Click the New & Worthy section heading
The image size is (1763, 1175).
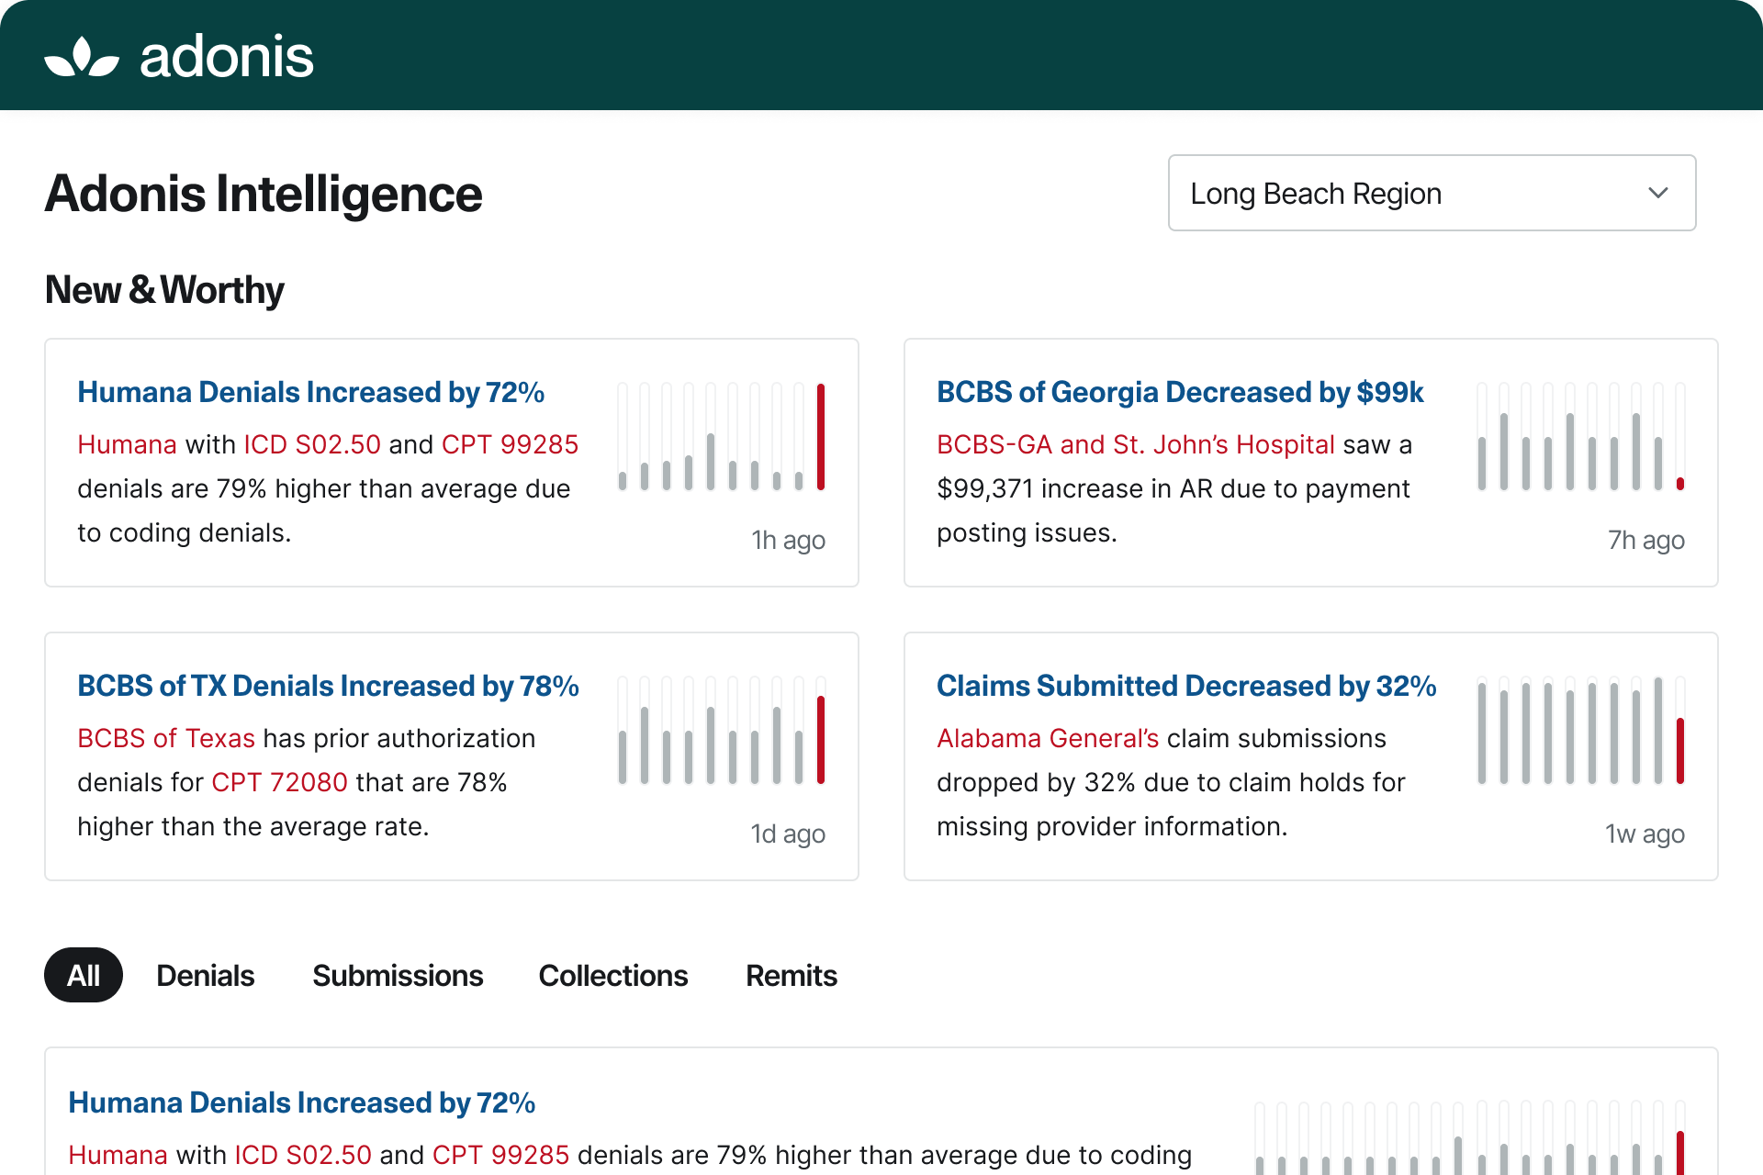(164, 290)
